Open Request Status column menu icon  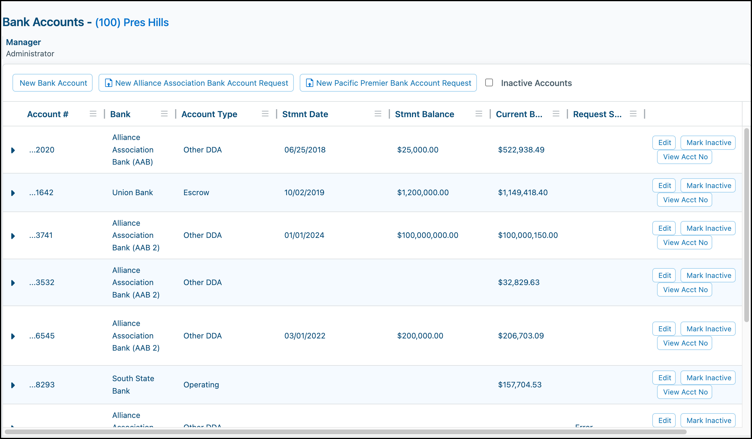pos(633,114)
